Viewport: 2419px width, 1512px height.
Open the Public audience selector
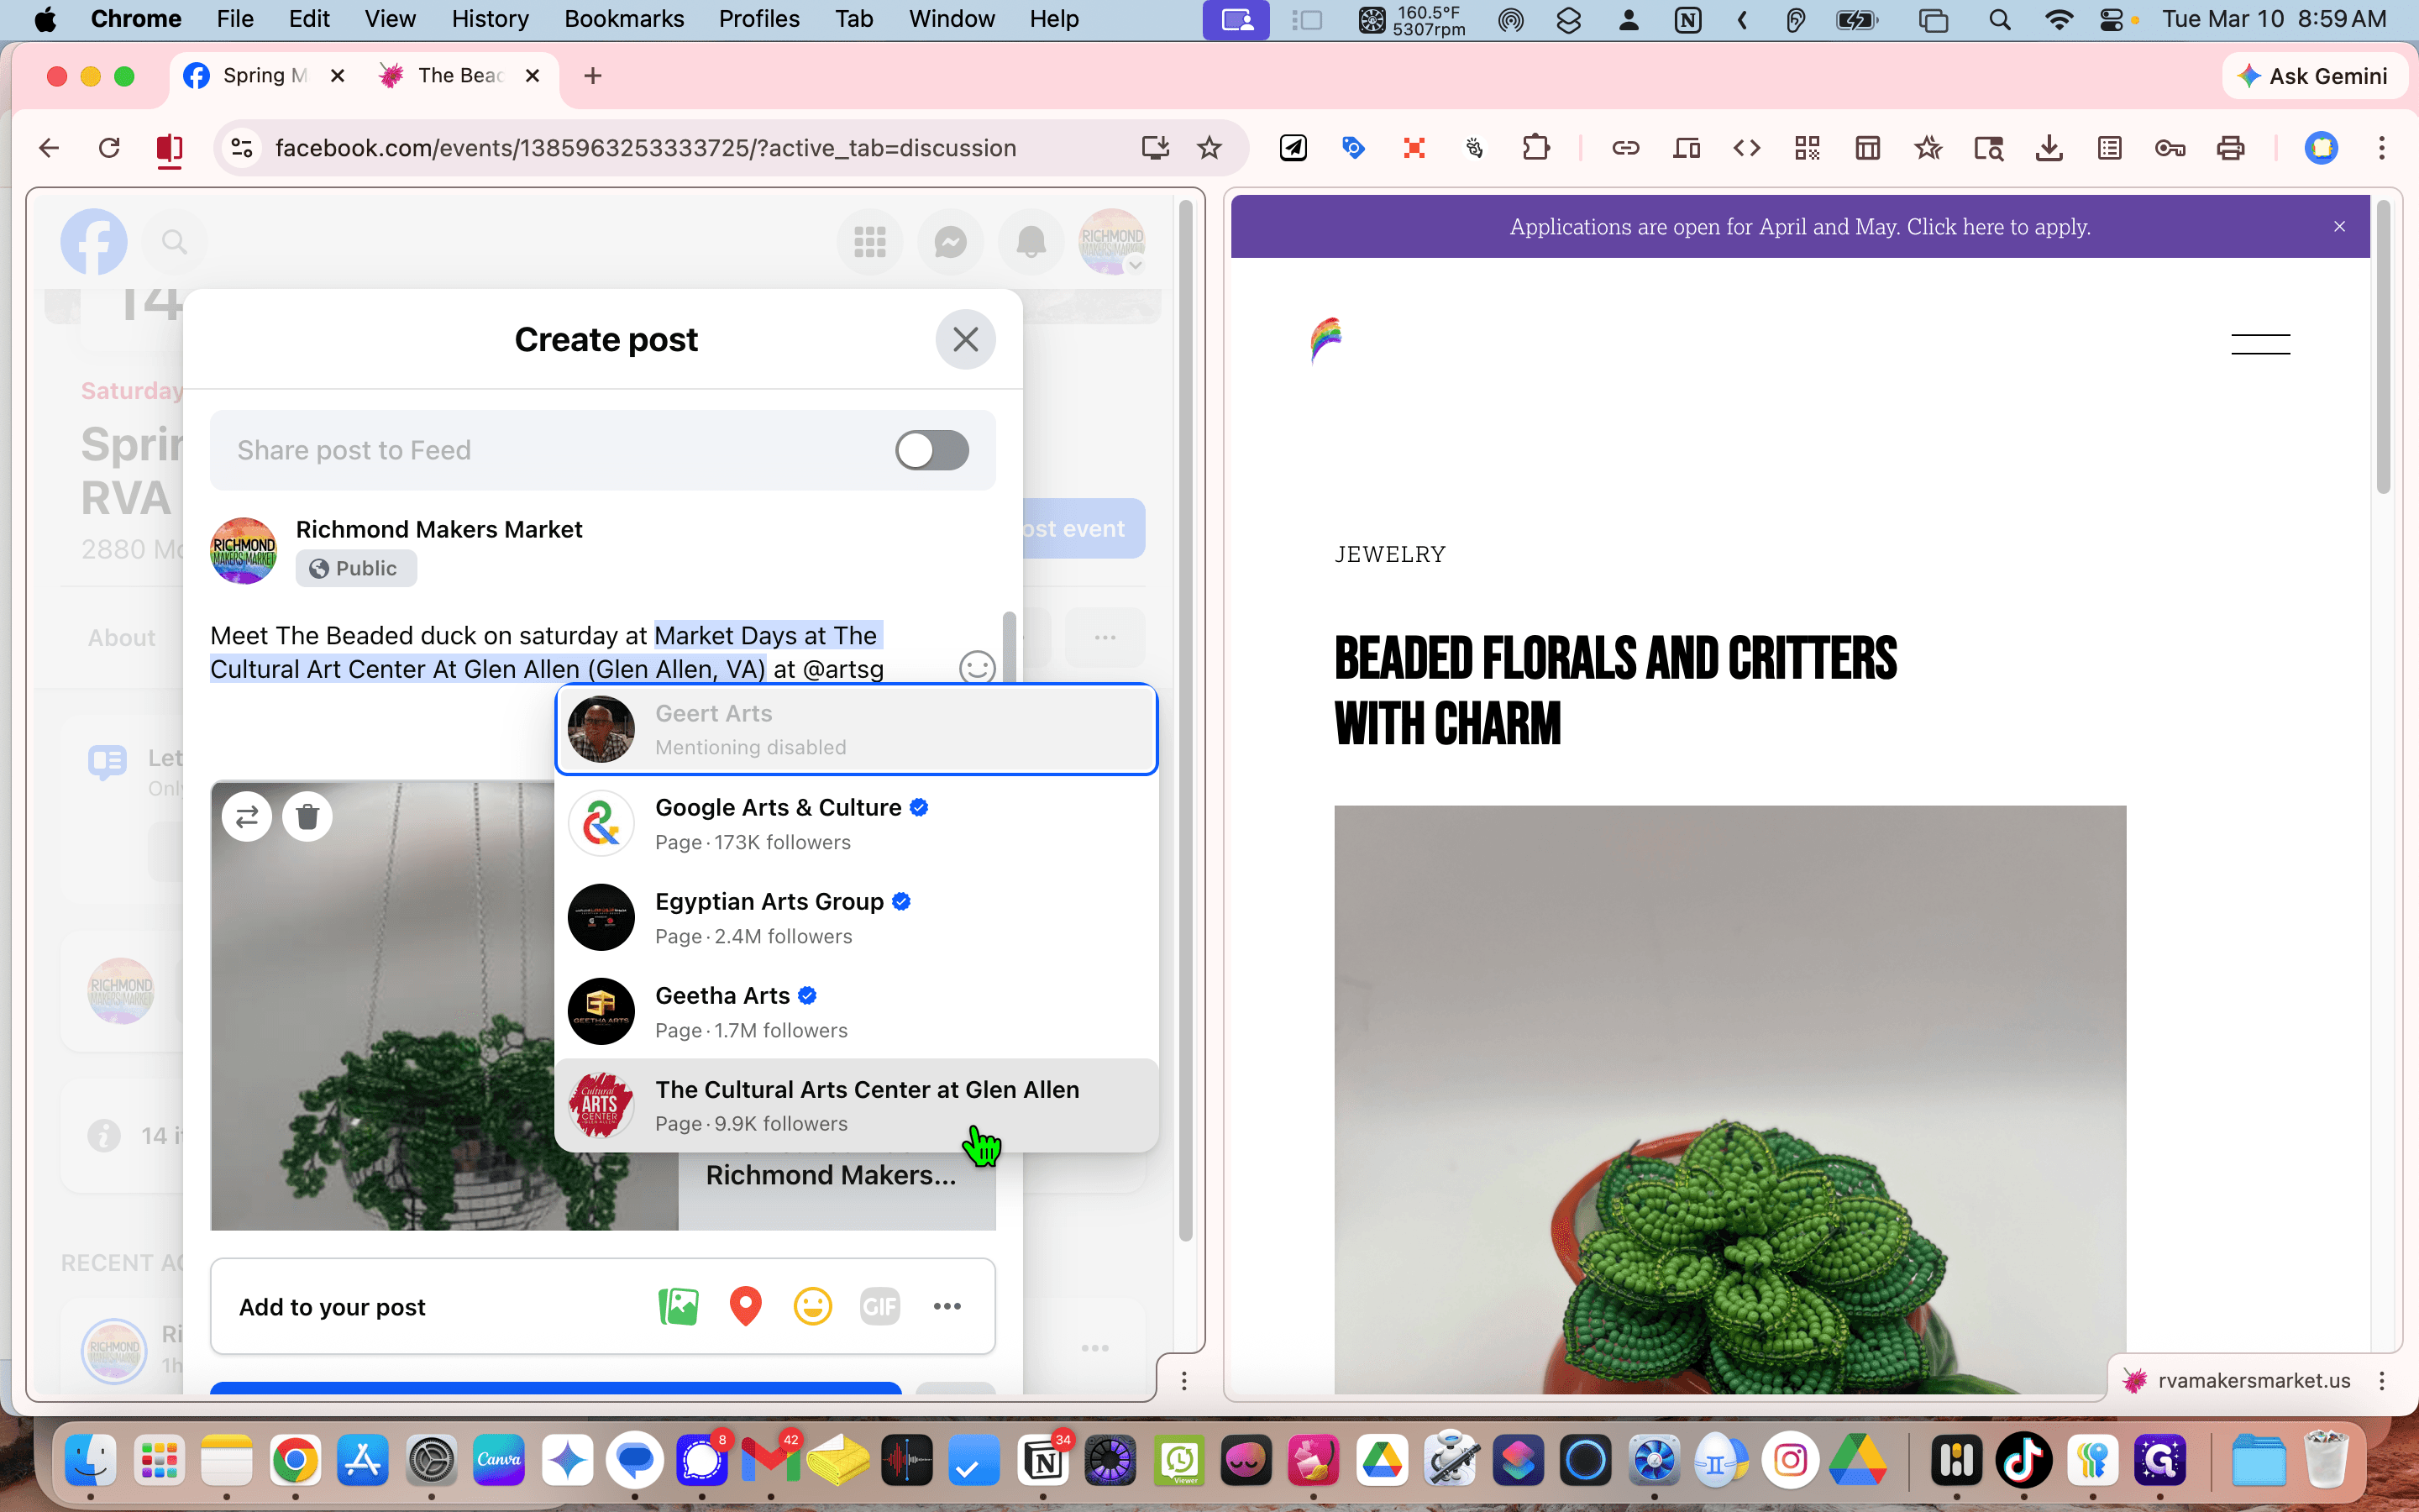point(356,568)
